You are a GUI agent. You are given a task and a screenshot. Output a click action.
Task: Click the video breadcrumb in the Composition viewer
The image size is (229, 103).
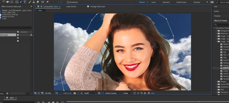40,11
